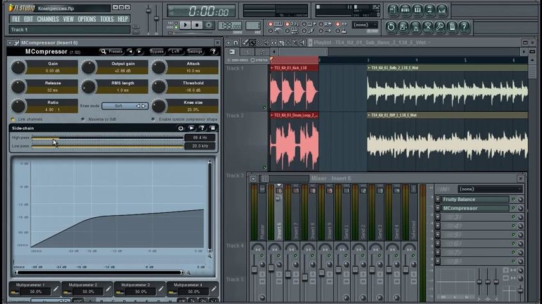Image resolution: width=542 pixels, height=304 pixels.
Task: Open effect slot 3 menu arrow
Action: pyautogui.click(x=438, y=217)
